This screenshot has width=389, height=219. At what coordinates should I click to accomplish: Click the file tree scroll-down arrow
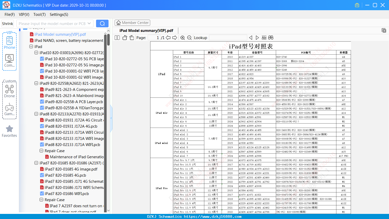click(108, 211)
